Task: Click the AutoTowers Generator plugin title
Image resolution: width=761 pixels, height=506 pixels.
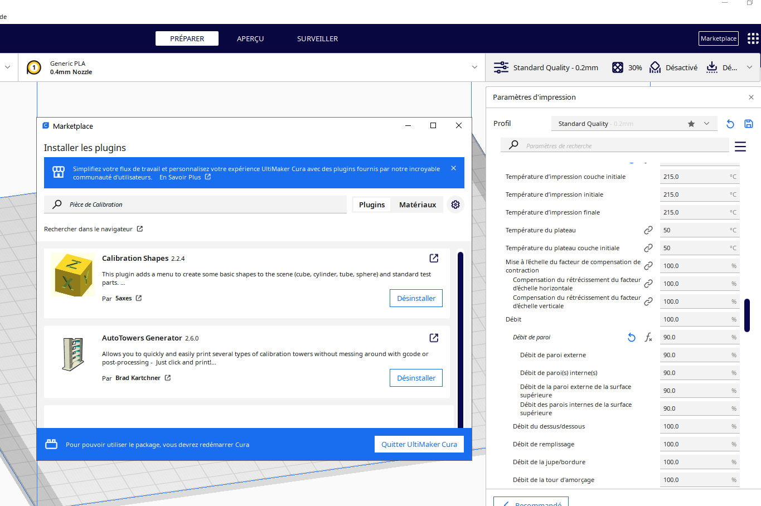Action: click(x=142, y=338)
